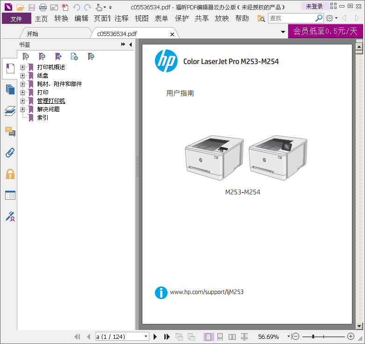
Task: Open the form fields sidebar panel
Action: point(10,195)
